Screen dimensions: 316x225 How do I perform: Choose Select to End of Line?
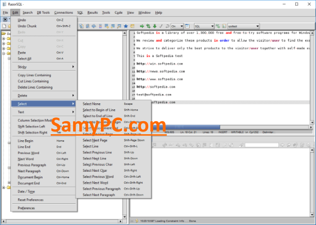pyautogui.click(x=113, y=116)
